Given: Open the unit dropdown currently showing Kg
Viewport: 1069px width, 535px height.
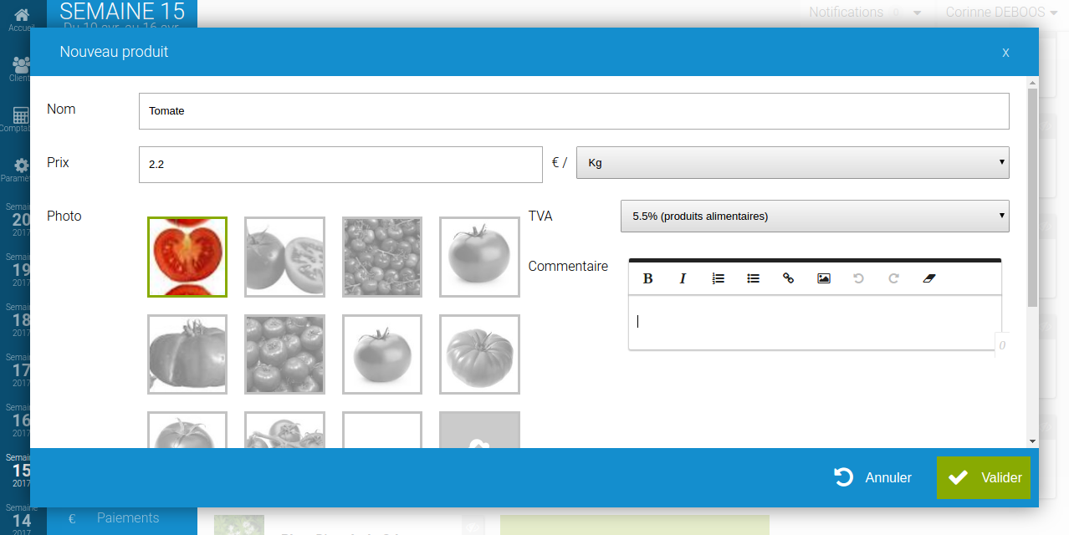Looking at the screenshot, I should coord(792,162).
